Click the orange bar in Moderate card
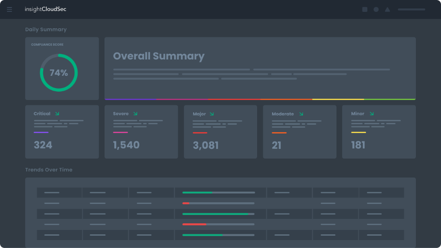The width and height of the screenshot is (441, 248). click(x=279, y=133)
